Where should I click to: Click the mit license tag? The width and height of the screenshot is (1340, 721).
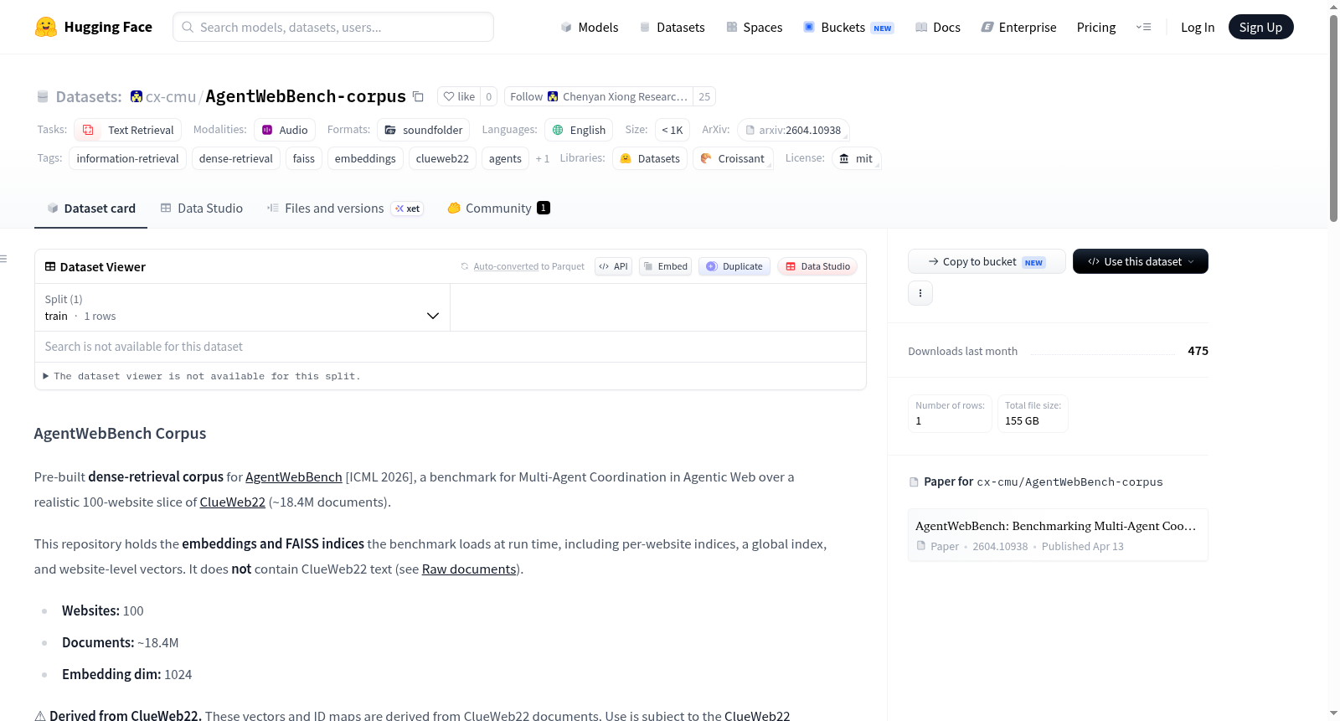(856, 158)
